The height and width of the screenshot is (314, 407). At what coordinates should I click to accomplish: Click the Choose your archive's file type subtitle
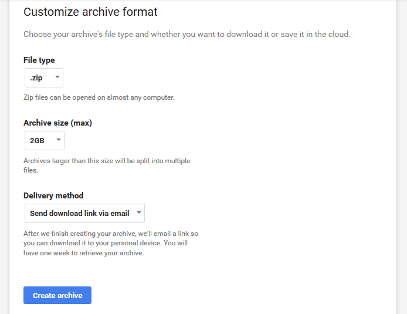[x=187, y=34]
